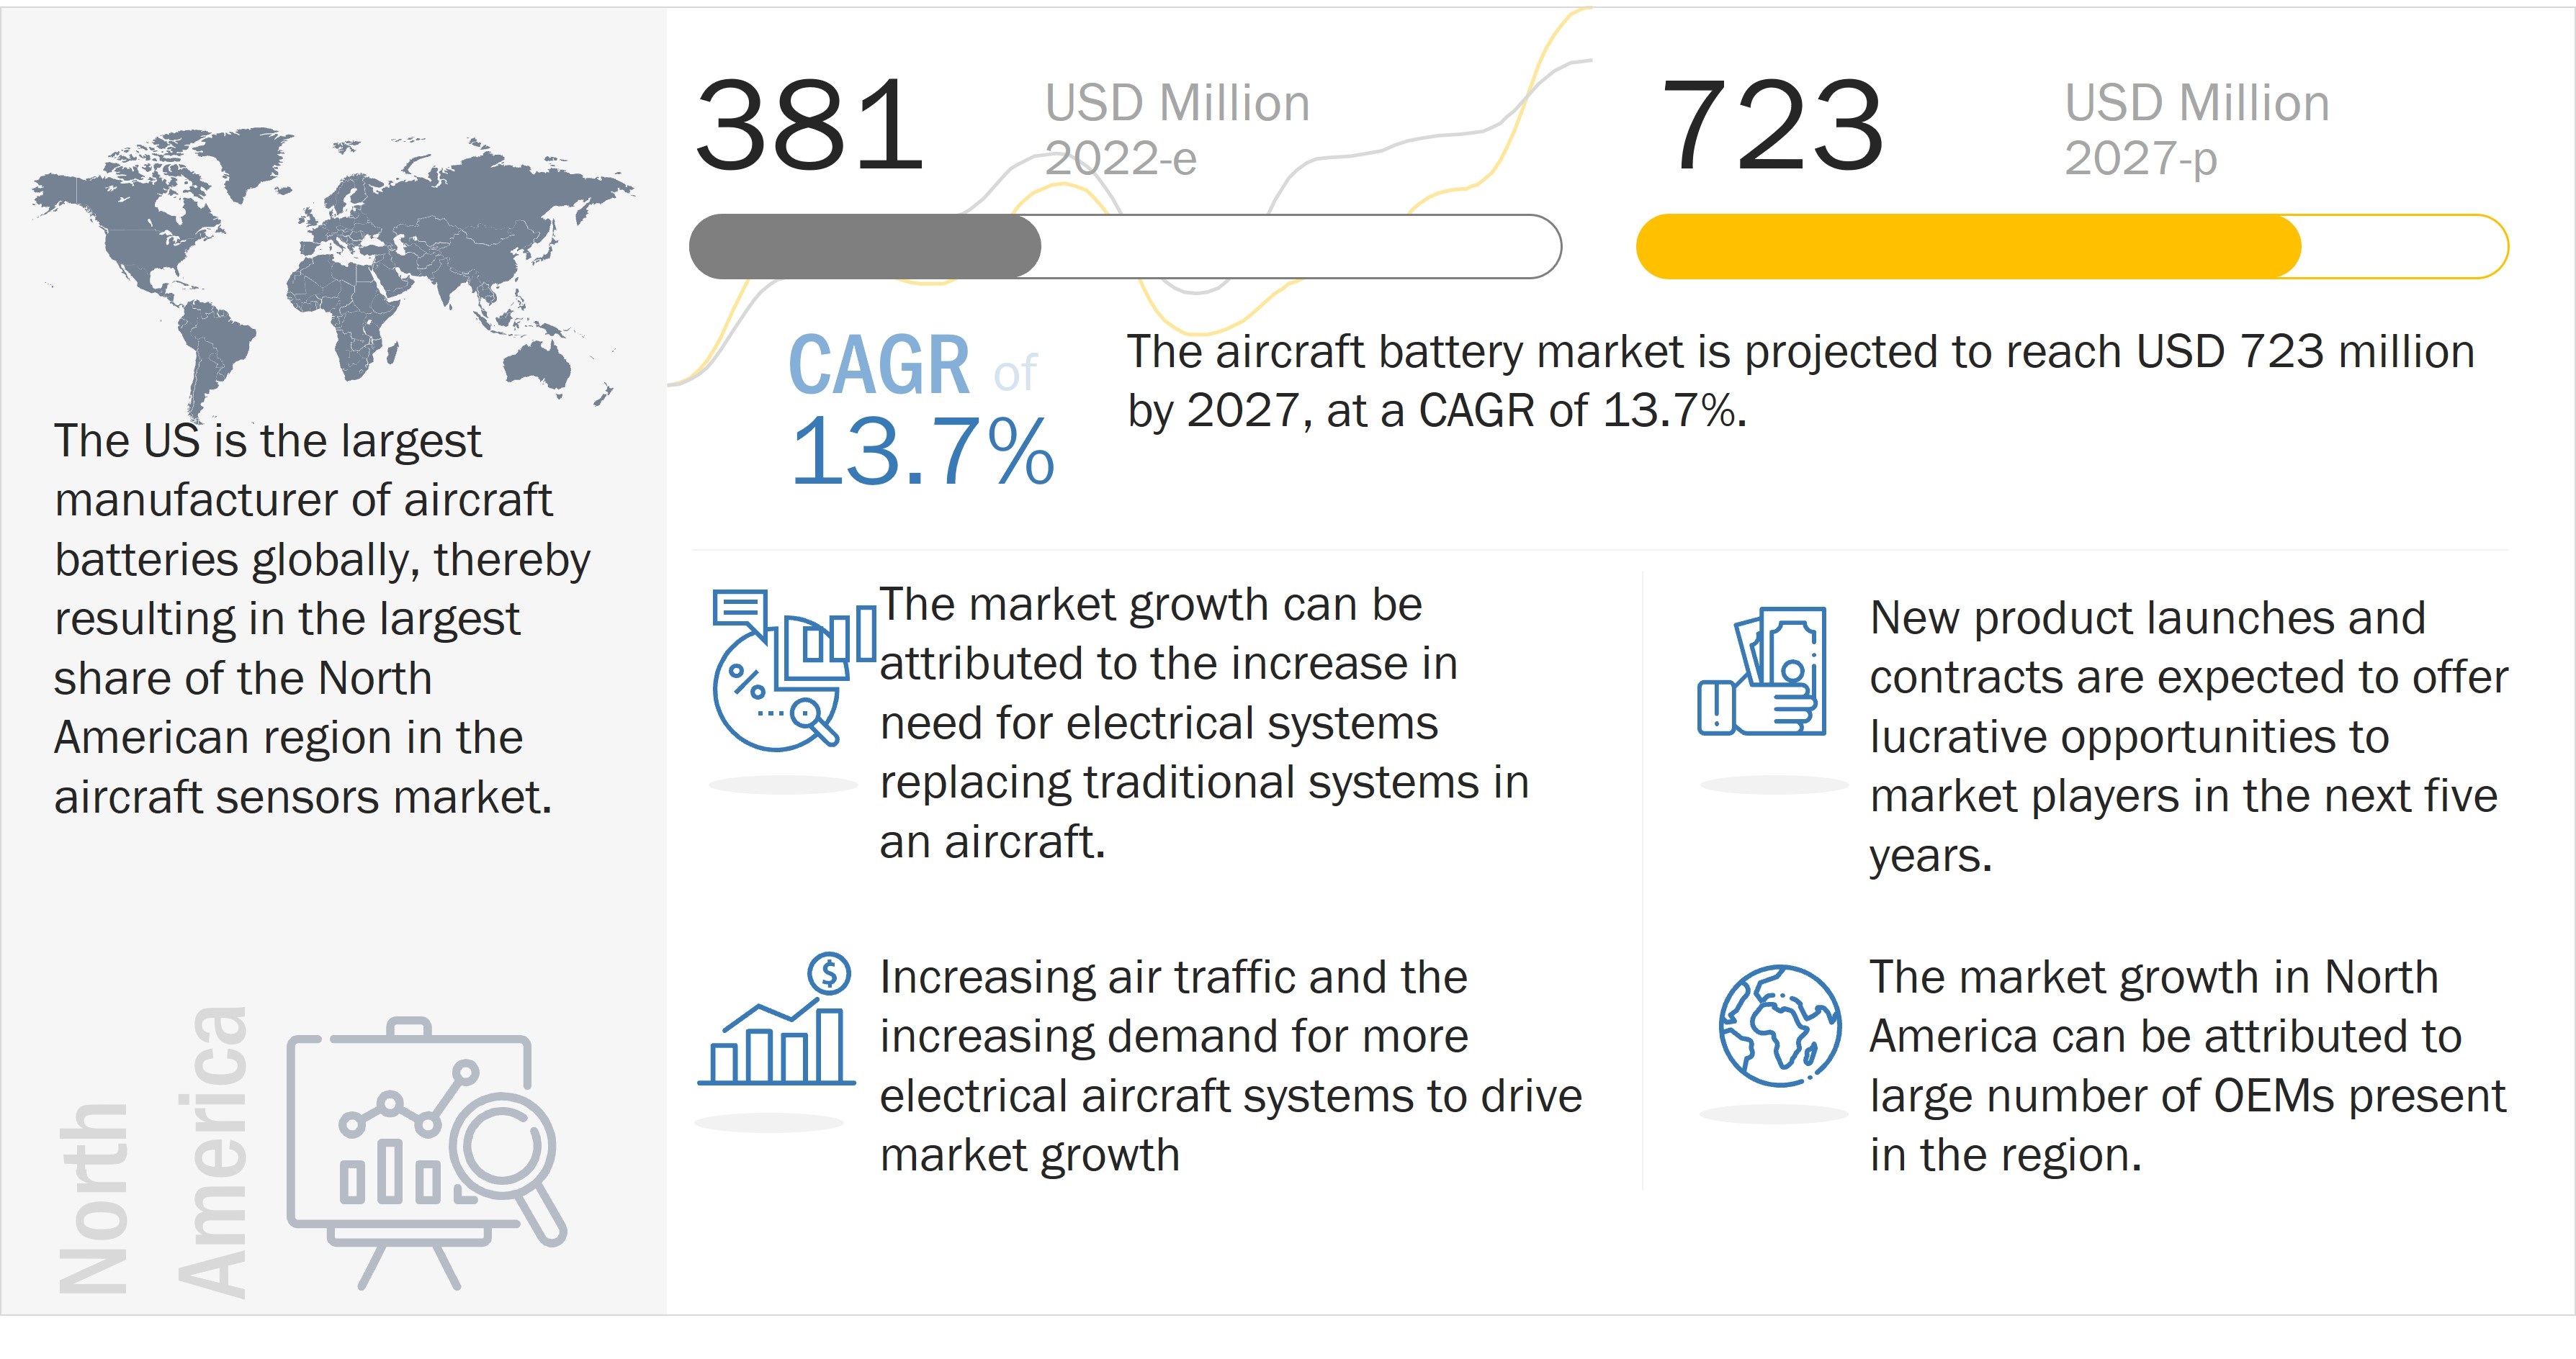Click the 381 market value number
The height and width of the screenshot is (1359, 2576).
point(809,127)
